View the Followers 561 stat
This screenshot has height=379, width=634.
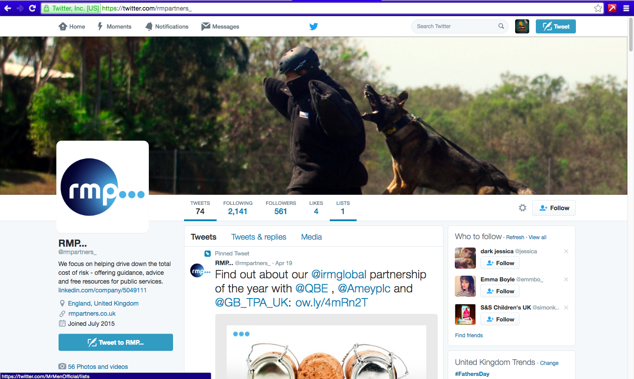(281, 208)
